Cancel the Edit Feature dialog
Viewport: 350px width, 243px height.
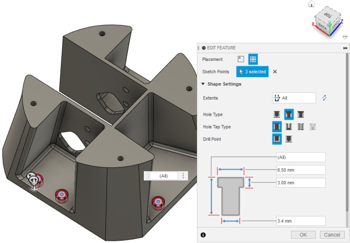pyautogui.click(x=332, y=235)
